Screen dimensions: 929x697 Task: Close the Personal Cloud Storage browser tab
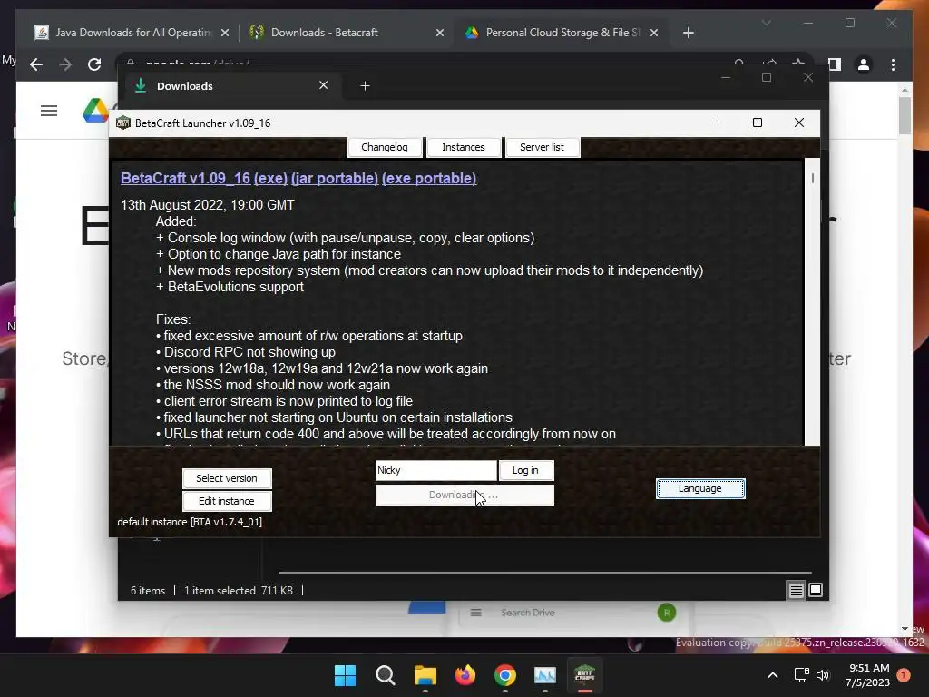(x=654, y=33)
